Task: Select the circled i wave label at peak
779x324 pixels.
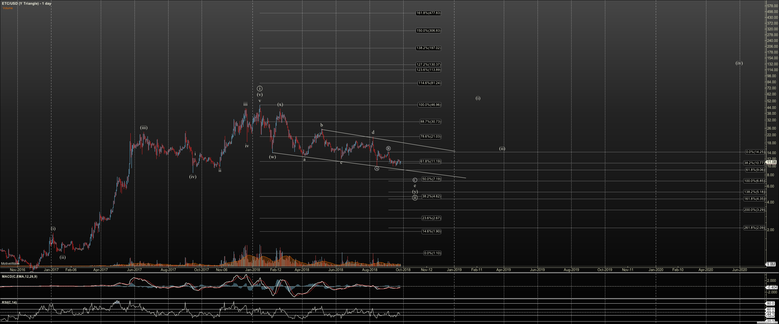Action: 259,89
